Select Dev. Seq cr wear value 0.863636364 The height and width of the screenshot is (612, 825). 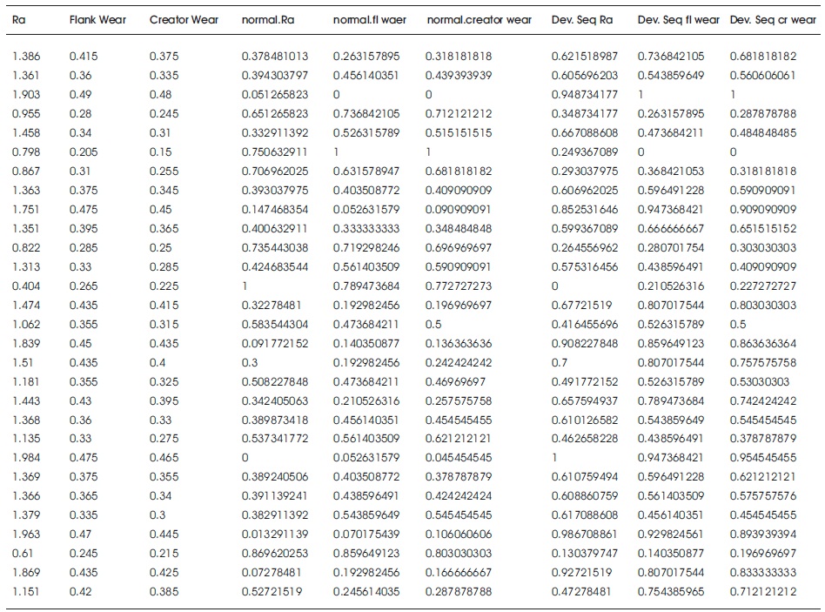point(763,344)
